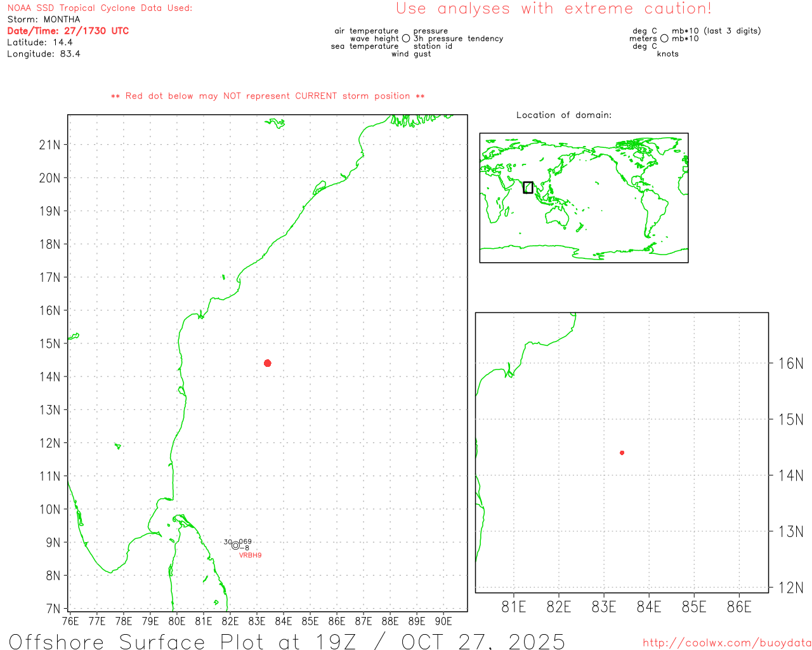Click the 'Latitude: 14.4' text
This screenshot has width=812, height=650.
(x=40, y=43)
